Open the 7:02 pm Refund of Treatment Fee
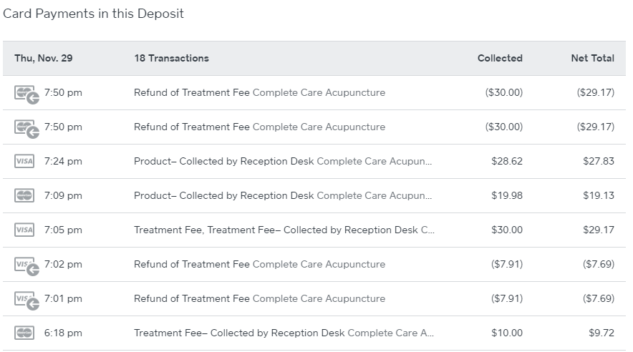 pyautogui.click(x=259, y=265)
